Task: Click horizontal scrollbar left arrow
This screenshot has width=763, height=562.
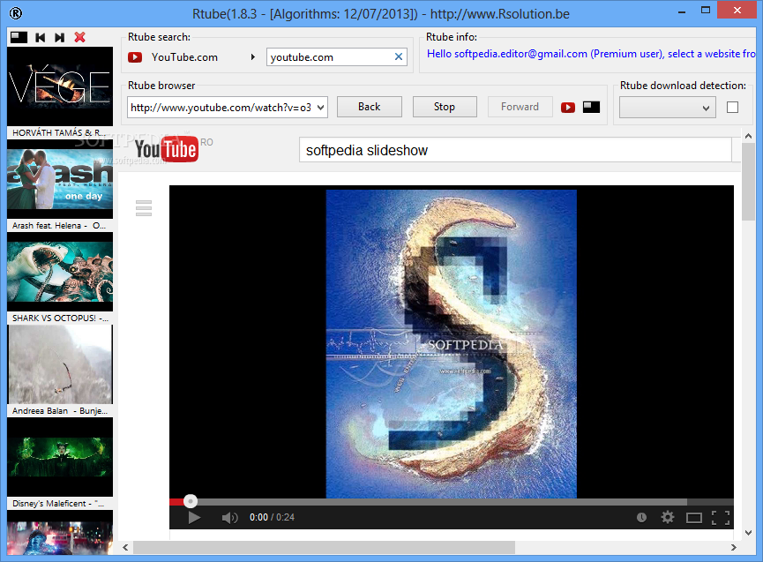Action: pos(125,547)
